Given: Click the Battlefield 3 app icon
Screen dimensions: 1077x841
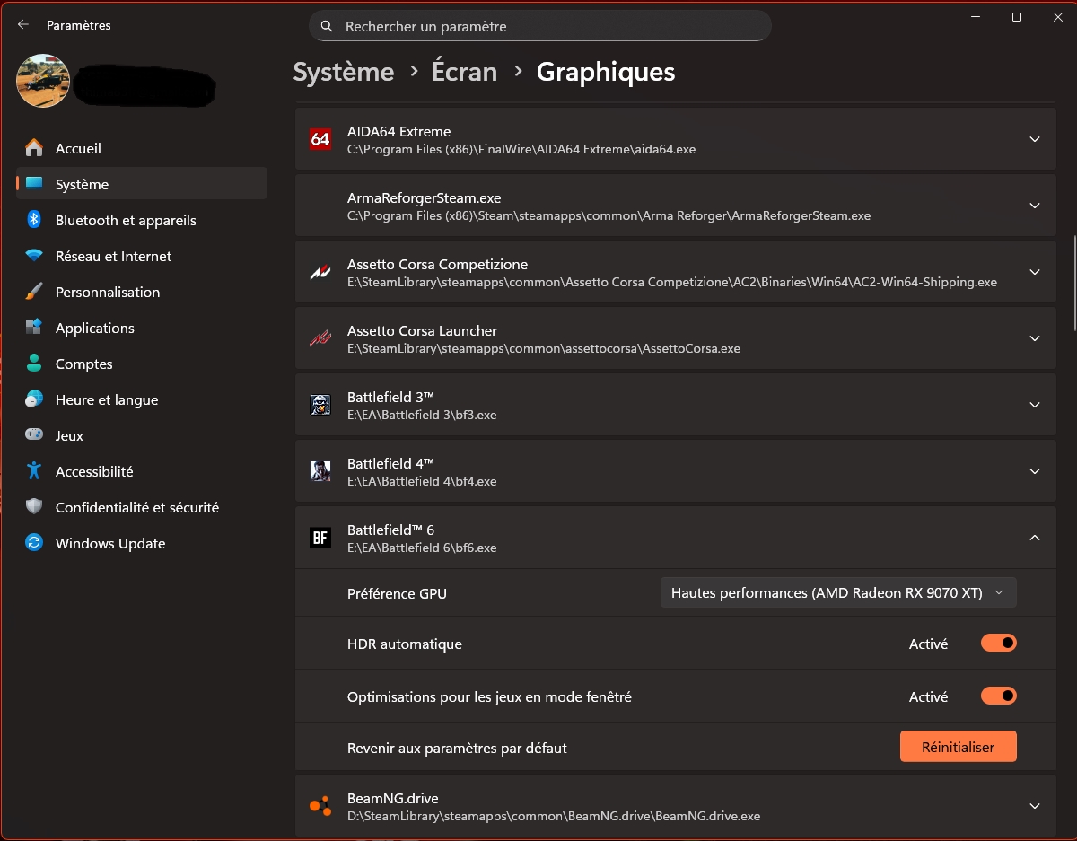Looking at the screenshot, I should (x=320, y=405).
